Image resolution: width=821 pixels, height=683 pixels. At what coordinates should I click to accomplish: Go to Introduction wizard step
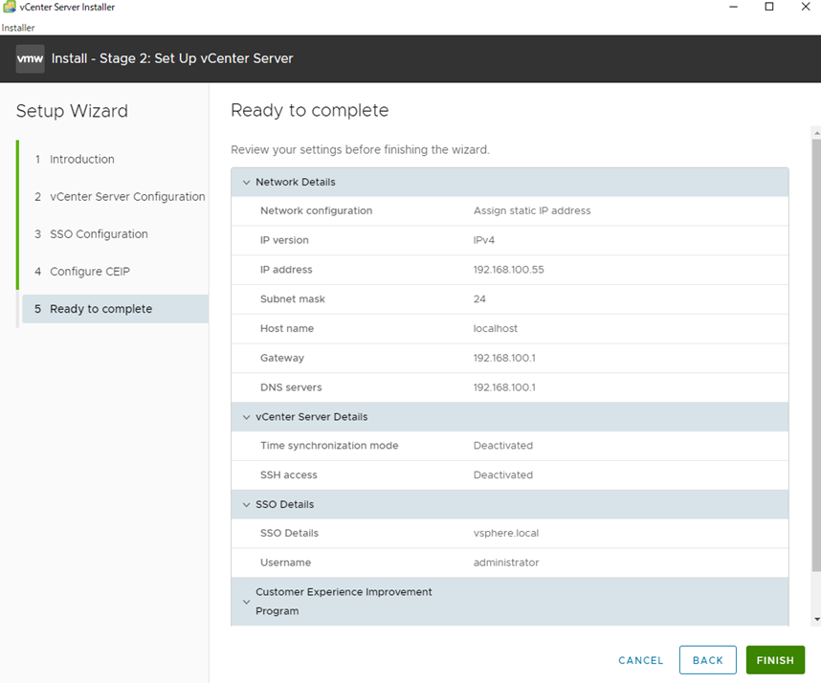(x=81, y=159)
